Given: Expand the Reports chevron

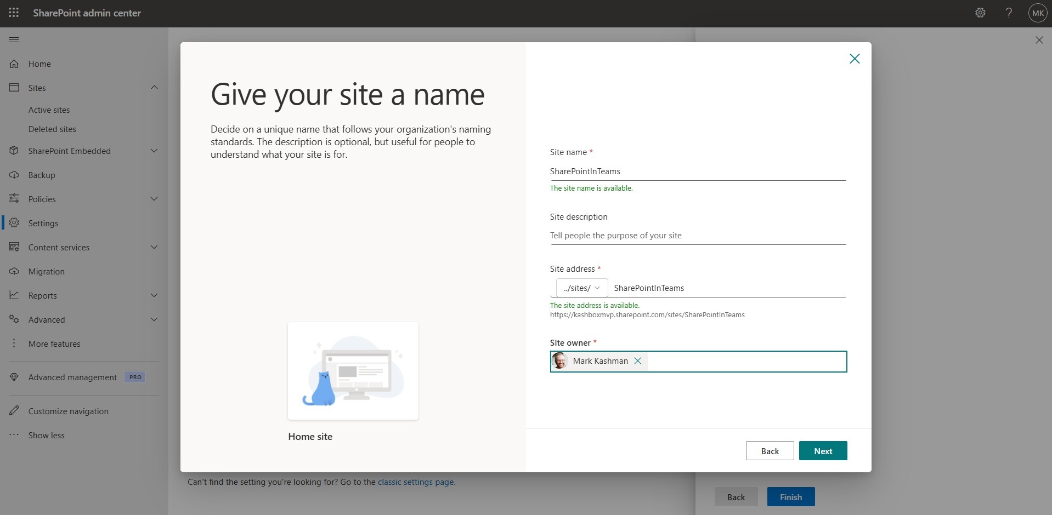Looking at the screenshot, I should click(x=154, y=295).
